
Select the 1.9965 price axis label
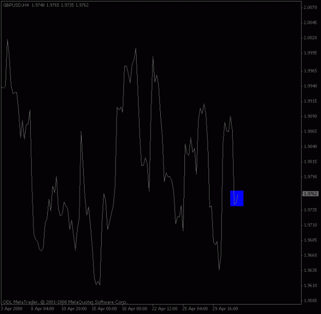310,71
